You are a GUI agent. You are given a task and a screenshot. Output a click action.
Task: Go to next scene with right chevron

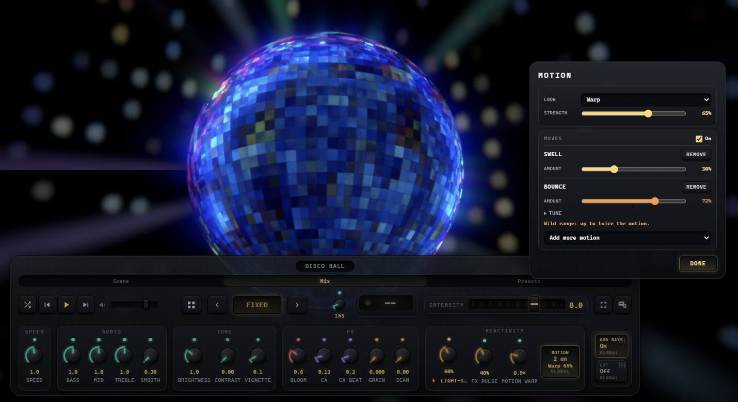tap(297, 305)
